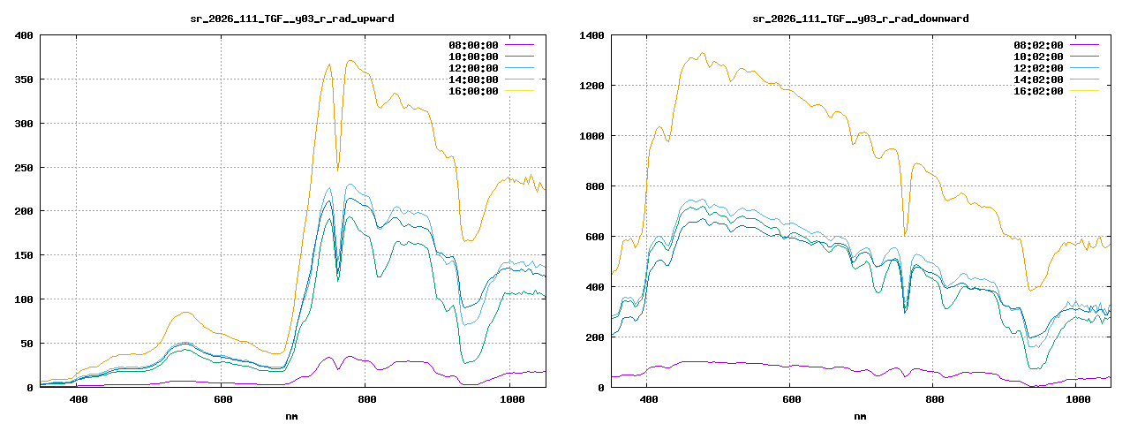Hide the 10:02:00 series in downward chart legend
The width and height of the screenshot is (1130, 424).
click(1038, 57)
